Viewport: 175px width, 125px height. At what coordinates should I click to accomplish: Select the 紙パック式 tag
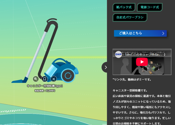pyautogui.click(x=124, y=7)
